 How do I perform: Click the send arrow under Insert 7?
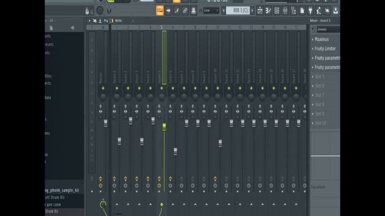(184, 204)
